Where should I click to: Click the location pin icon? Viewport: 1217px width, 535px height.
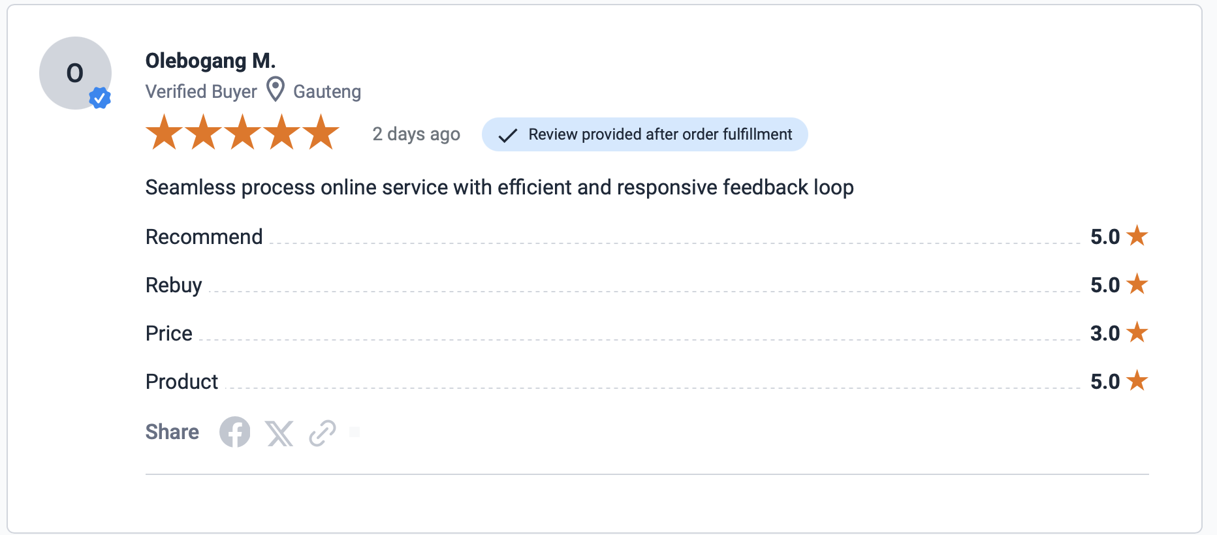276,89
